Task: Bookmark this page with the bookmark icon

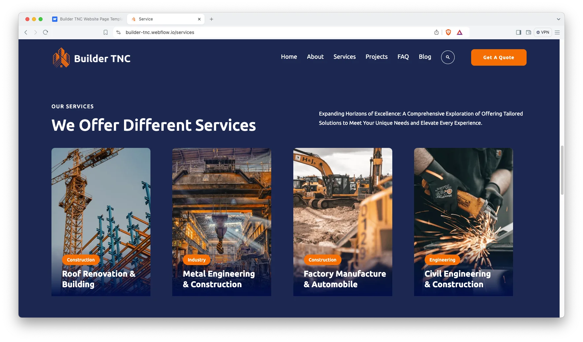Action: pos(106,32)
